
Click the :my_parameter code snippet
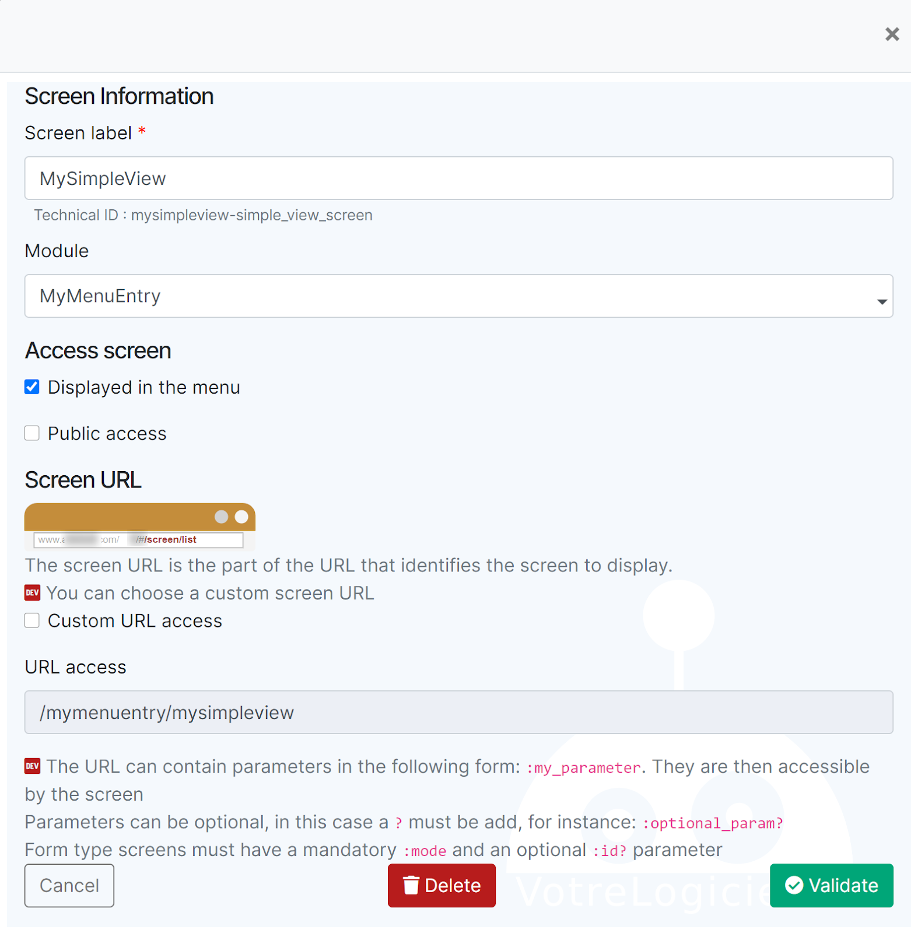(583, 767)
